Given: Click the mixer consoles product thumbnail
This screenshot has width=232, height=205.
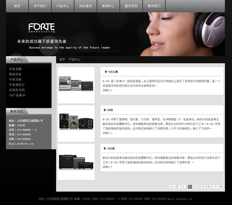Looking at the screenshot, I should pyautogui.click(x=76, y=85).
